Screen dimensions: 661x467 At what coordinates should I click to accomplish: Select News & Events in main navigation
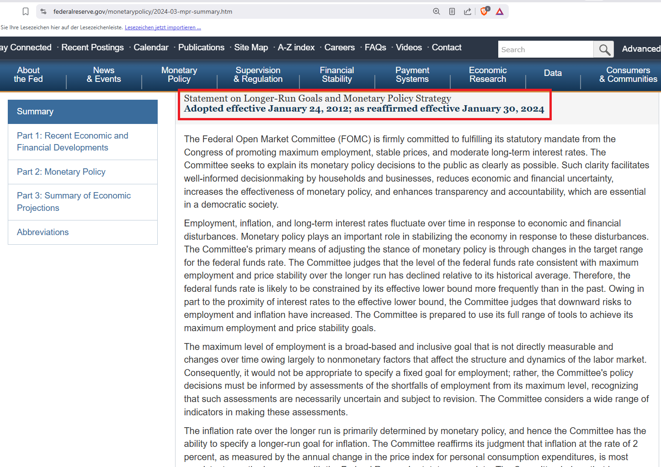(104, 75)
